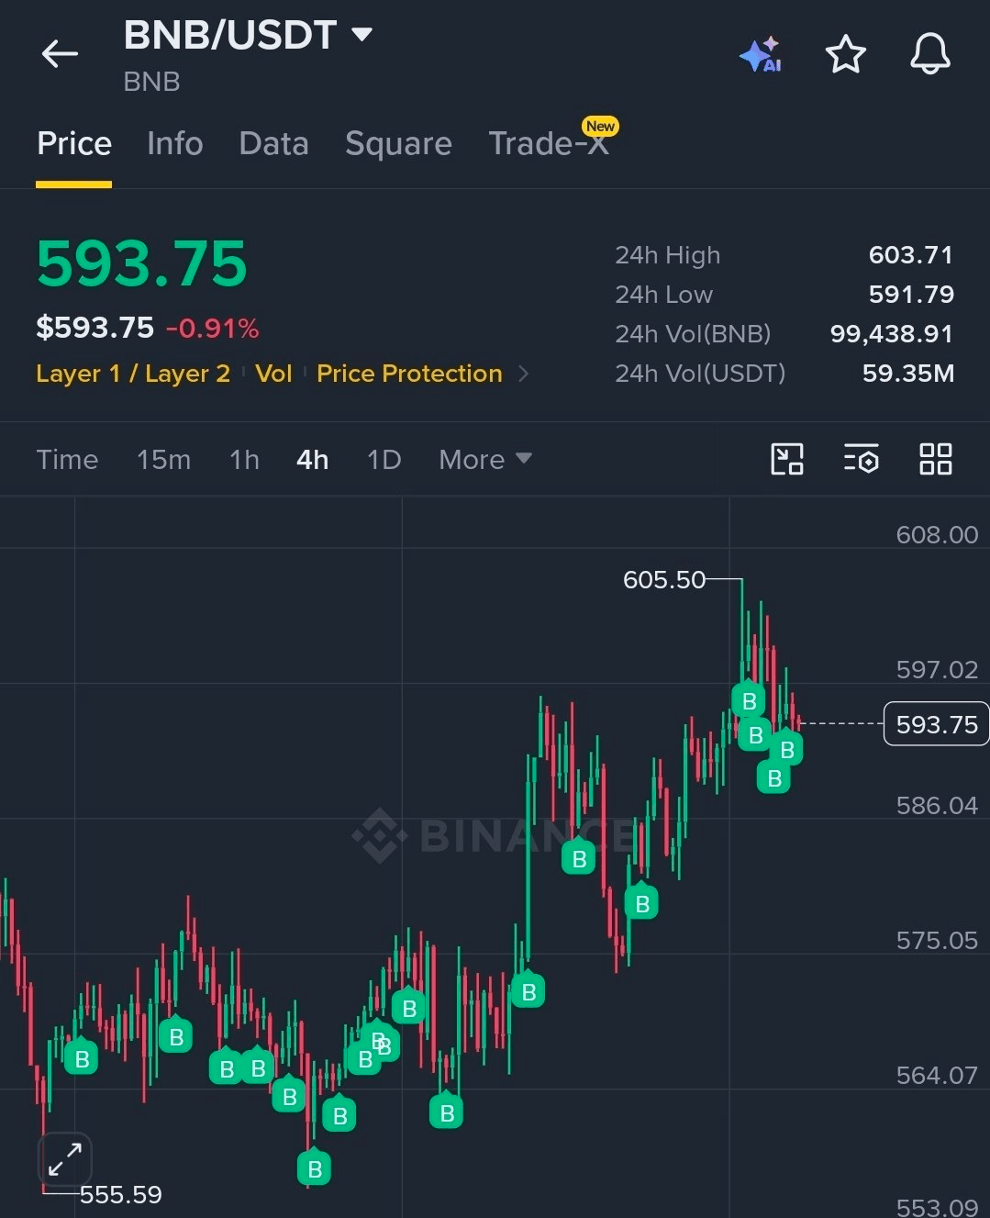Open the chart drawing tools icon
Viewport: 990px width, 1218px height.
787,459
